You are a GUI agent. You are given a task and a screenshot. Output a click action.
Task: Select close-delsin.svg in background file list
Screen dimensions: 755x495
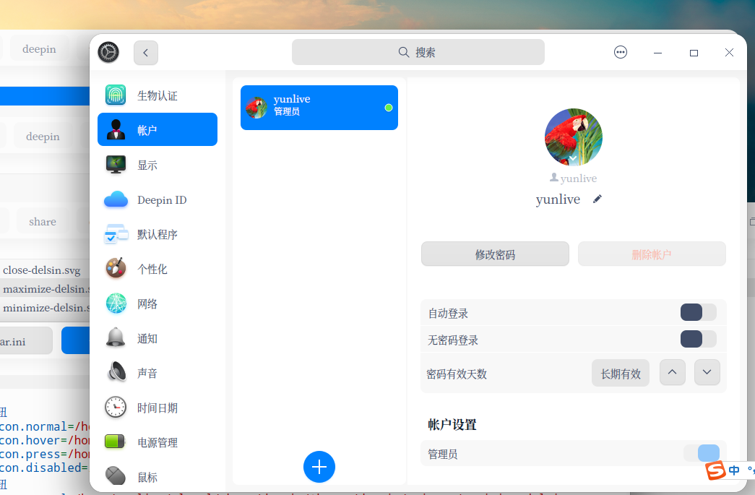click(x=41, y=270)
